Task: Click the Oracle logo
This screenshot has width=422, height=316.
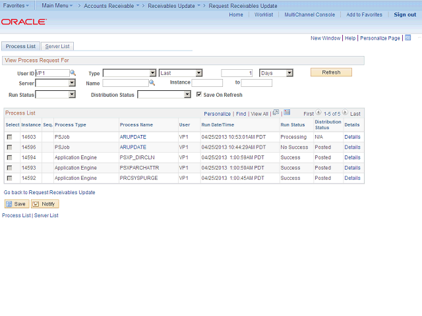Action: click(x=24, y=22)
